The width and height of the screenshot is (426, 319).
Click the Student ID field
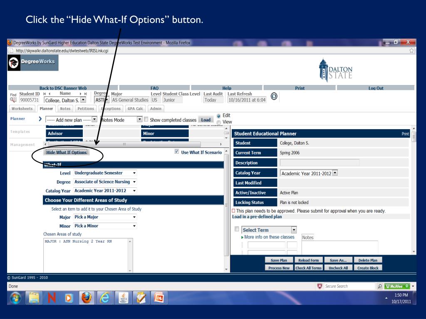click(x=29, y=100)
